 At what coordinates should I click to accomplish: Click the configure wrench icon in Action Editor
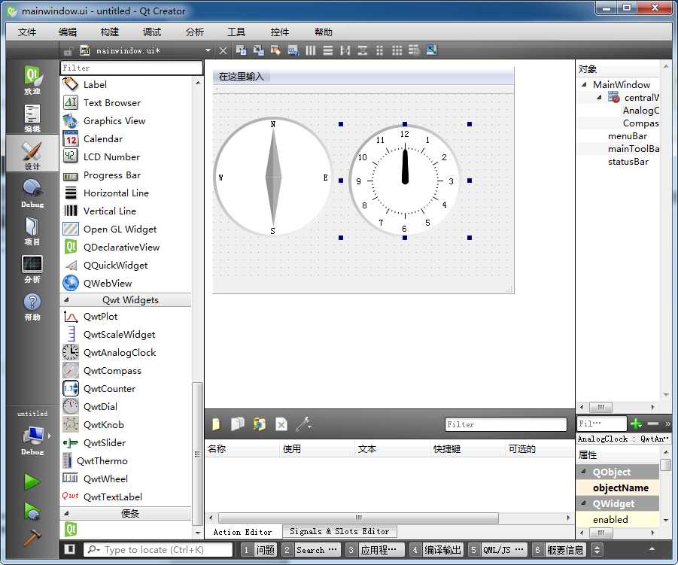[x=303, y=424]
